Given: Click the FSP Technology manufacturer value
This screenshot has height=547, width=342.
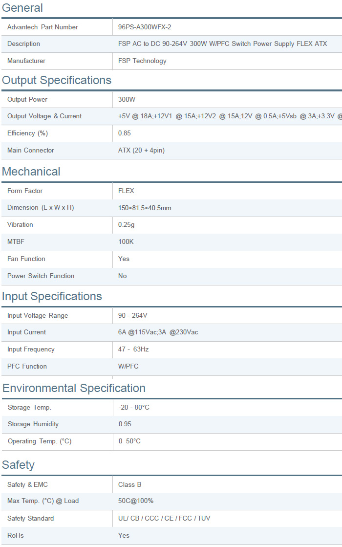Looking at the screenshot, I should 142,61.
